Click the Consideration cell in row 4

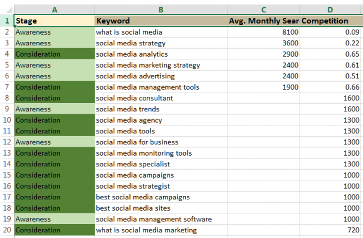click(x=54, y=54)
